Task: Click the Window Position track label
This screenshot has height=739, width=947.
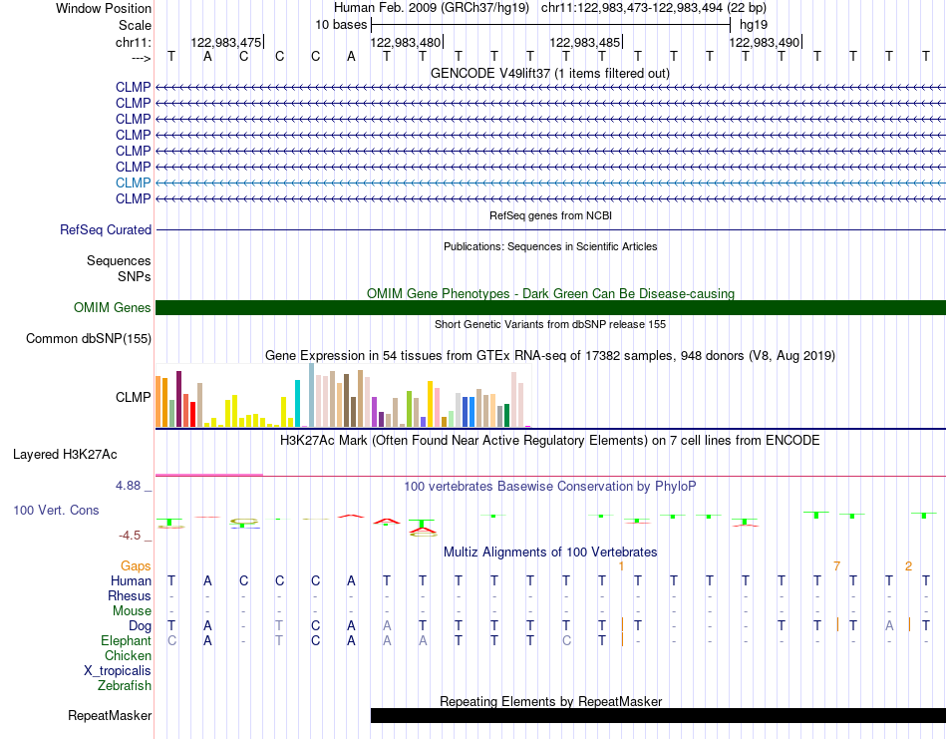Action: [x=104, y=8]
